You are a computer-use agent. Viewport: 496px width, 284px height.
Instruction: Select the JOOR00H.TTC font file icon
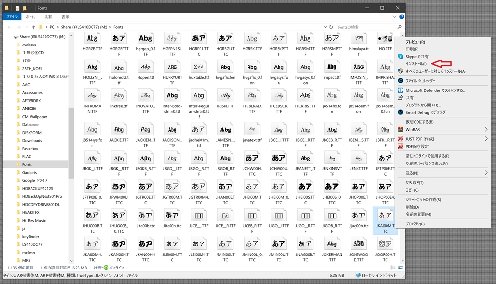tap(385, 244)
